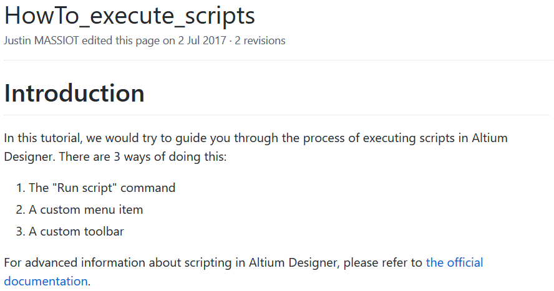Click the list number 1 marker
Image resolution: width=554 pixels, height=291 pixels.
click(21, 188)
